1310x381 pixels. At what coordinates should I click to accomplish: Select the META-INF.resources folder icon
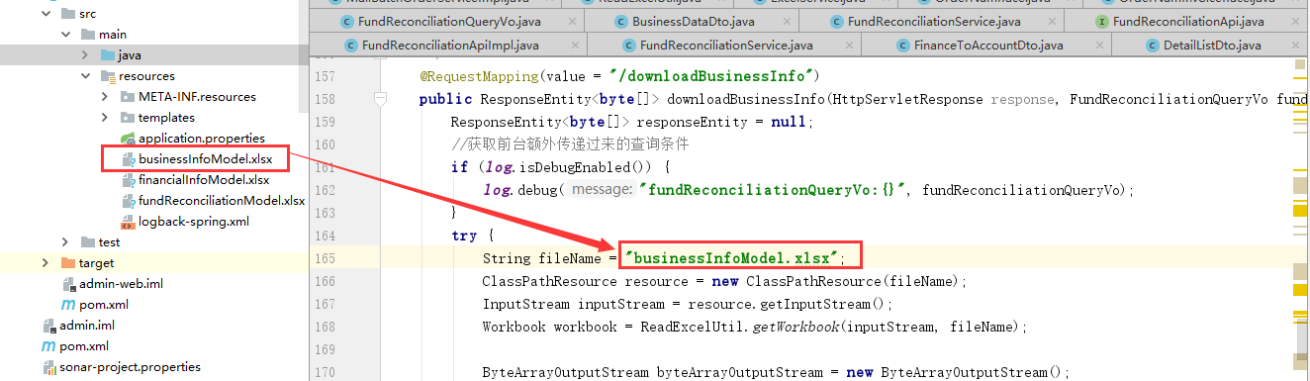[x=128, y=97]
